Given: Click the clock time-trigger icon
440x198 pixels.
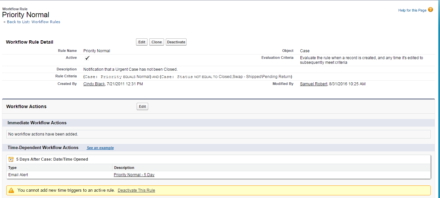Looking at the screenshot, I should [x=11, y=159].
